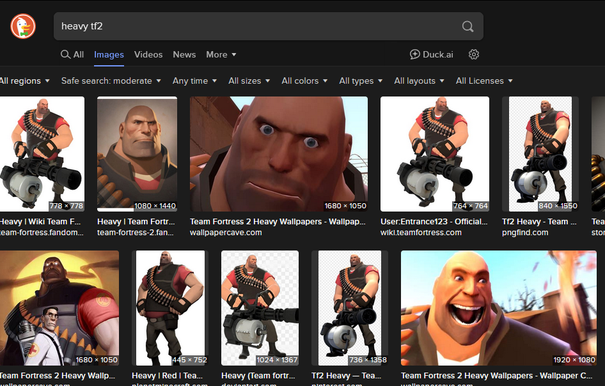This screenshot has width=605, height=386.
Task: Click the 'Team Fortress 2 Heavy Wallpapers - Wallpap...' title next to User:Entrance123
Action: point(278,222)
